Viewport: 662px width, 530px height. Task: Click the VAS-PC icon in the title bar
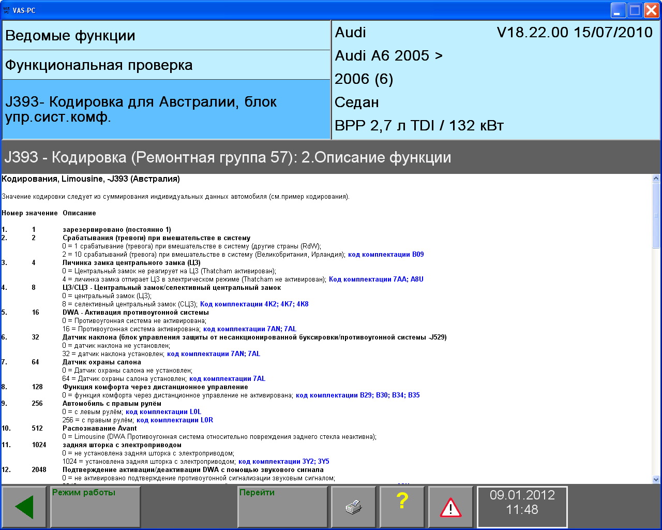pos(7,10)
